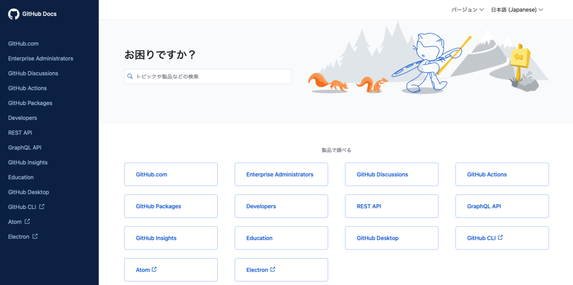This screenshot has width=573, height=285.
Task: Open the GitHub Actions product card
Action: pyautogui.click(x=502, y=174)
